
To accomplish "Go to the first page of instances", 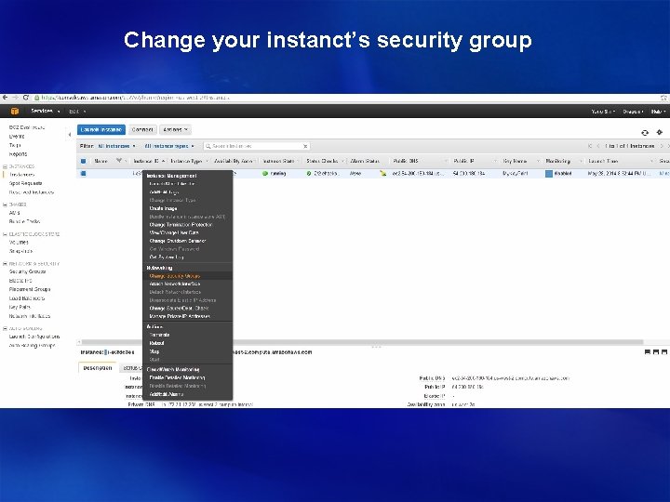I will (x=590, y=146).
